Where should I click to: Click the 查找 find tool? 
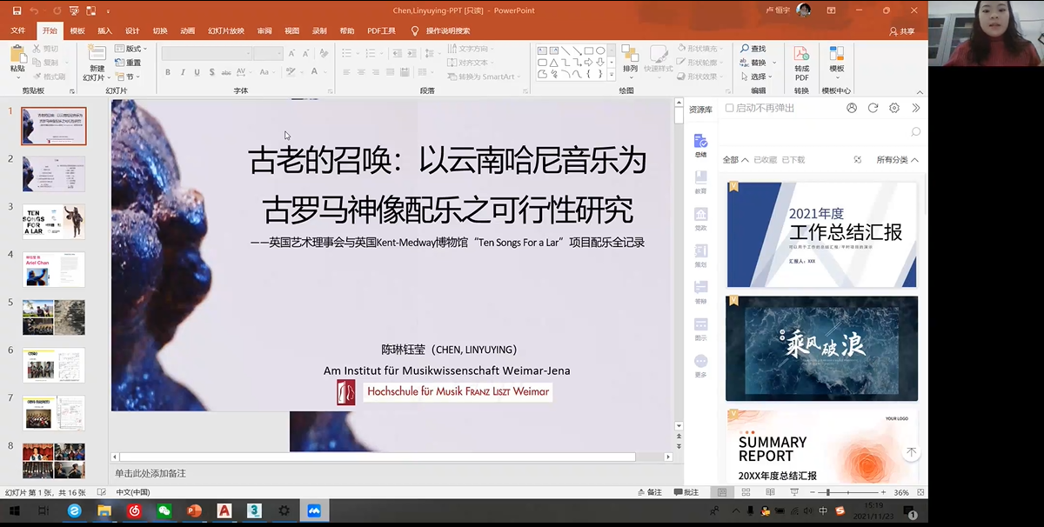coord(753,49)
